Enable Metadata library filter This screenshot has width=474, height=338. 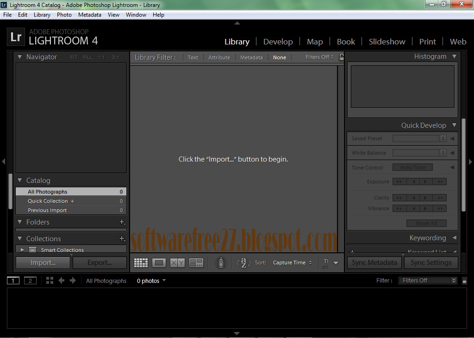251,57
